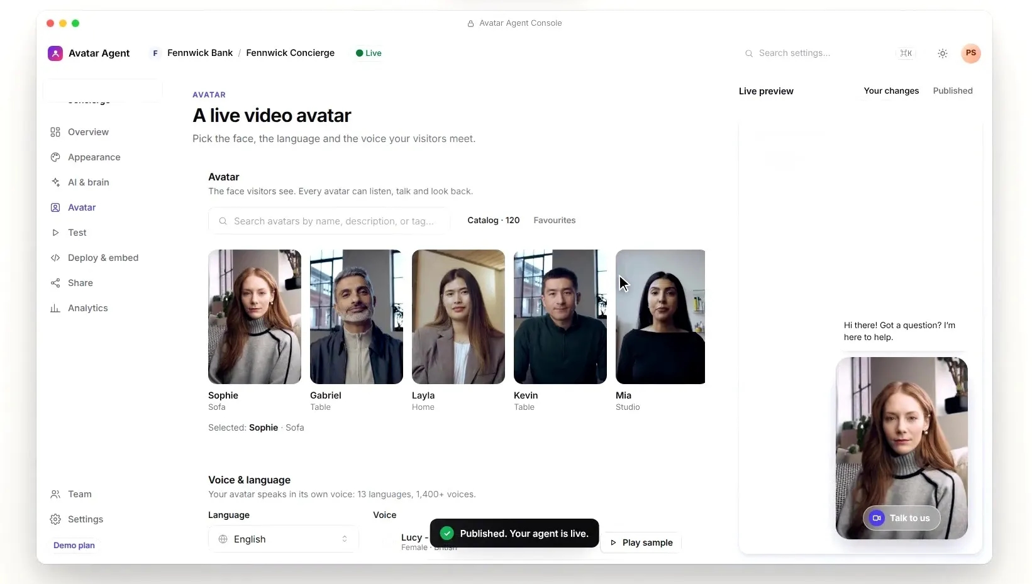The width and height of the screenshot is (1032, 584).
Task: Focus the Search avatars input field
Action: [330, 221]
